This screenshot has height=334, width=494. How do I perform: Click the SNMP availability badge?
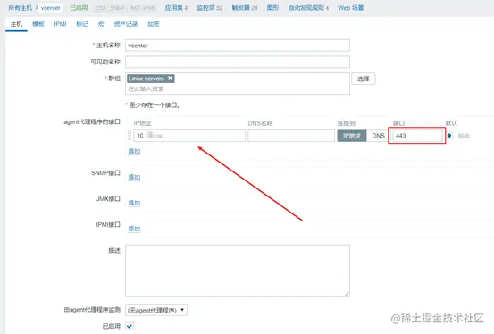click(x=118, y=8)
